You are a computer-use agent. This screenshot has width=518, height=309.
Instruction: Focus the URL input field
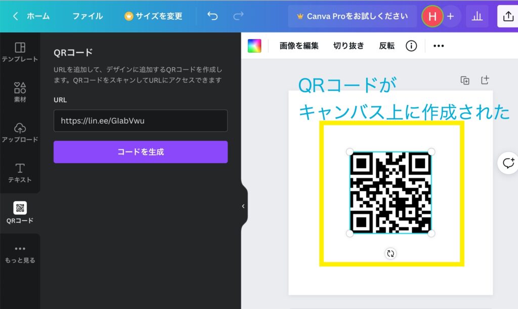pos(141,121)
